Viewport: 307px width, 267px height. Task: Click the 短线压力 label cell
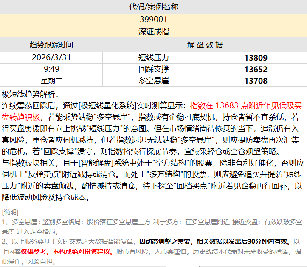pyautogui.click(x=154, y=58)
